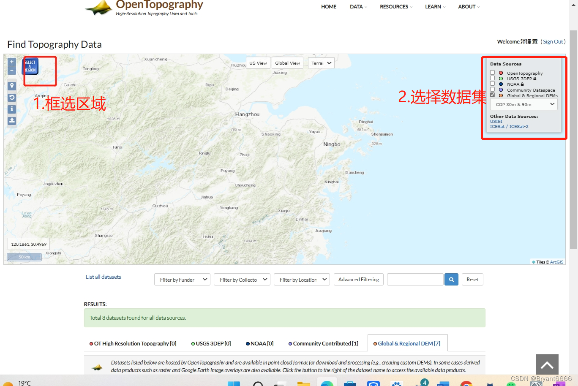Image resolution: width=578 pixels, height=386 pixels.
Task: Open Terrain basemap dropdown
Action: [321, 63]
